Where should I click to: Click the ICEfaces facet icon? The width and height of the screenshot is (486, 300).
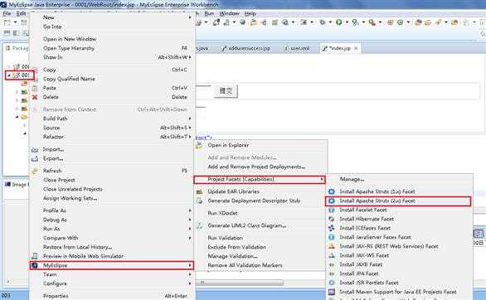point(332,228)
